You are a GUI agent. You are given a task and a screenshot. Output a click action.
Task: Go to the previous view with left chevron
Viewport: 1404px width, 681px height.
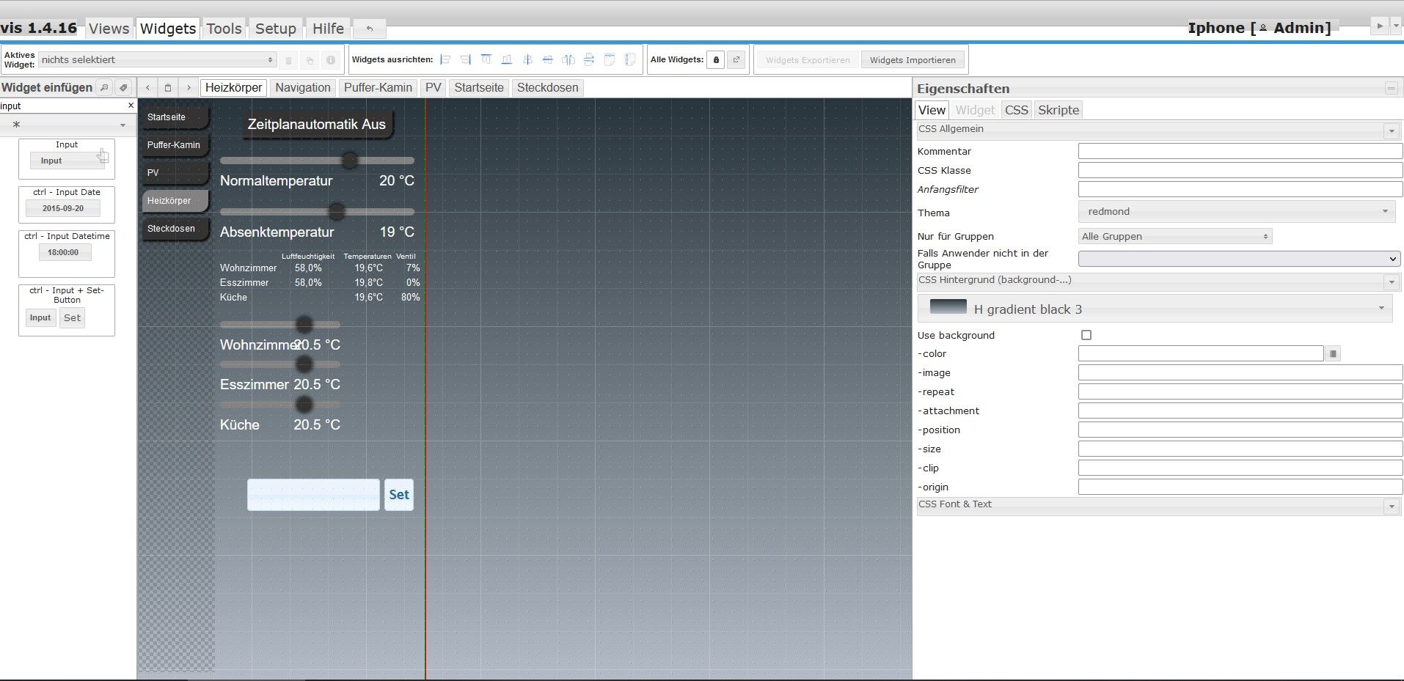(x=147, y=88)
